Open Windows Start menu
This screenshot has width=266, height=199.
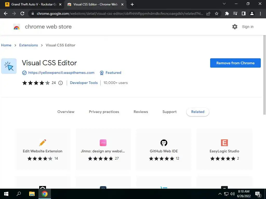point(6,194)
